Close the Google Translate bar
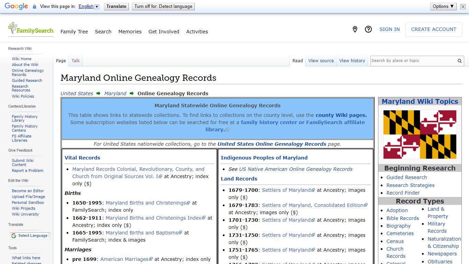The width and height of the screenshot is (469, 264). click(x=463, y=7)
